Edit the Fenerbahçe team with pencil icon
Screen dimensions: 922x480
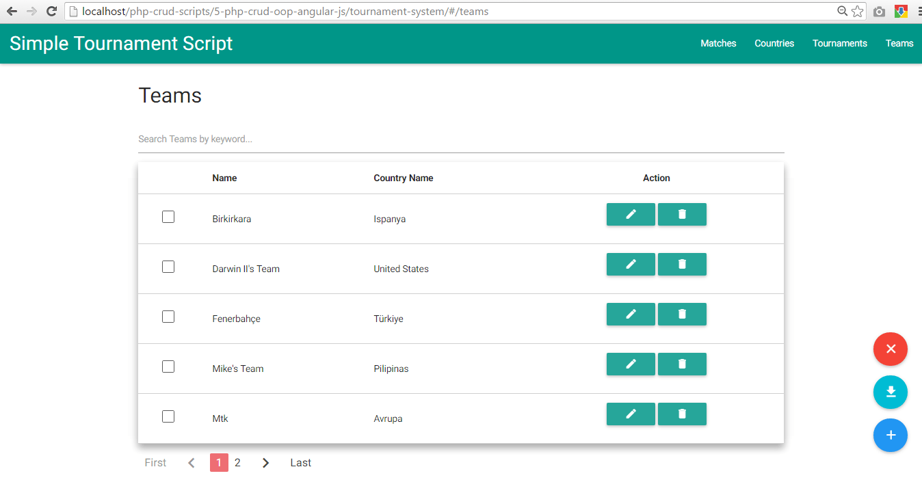coord(631,314)
